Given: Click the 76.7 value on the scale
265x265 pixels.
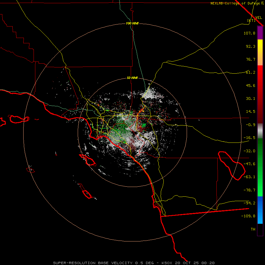Looking at the screenshot, I should [x=251, y=59].
